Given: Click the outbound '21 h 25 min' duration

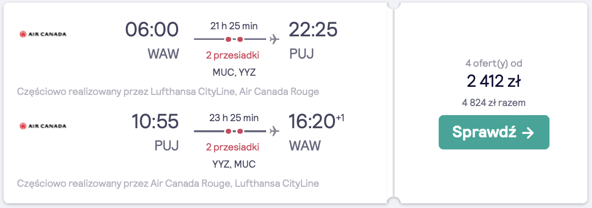Looking at the screenshot, I should point(233,25).
